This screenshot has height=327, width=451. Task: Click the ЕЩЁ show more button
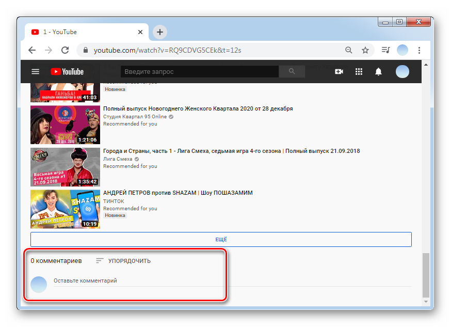(221, 239)
